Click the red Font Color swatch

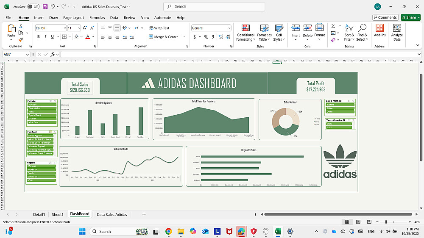88,37
